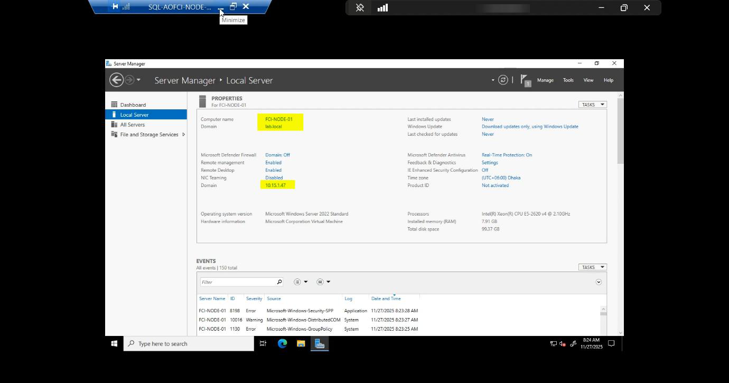Sort events by Log column
Screen dimensions: 729x383
click(x=348, y=298)
